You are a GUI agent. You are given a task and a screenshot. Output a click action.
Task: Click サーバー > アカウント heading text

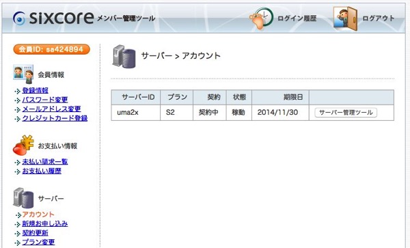coord(180,55)
